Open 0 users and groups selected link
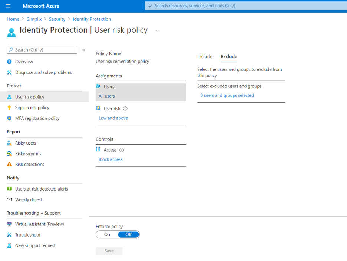The height and width of the screenshot is (261, 347). [x=227, y=95]
